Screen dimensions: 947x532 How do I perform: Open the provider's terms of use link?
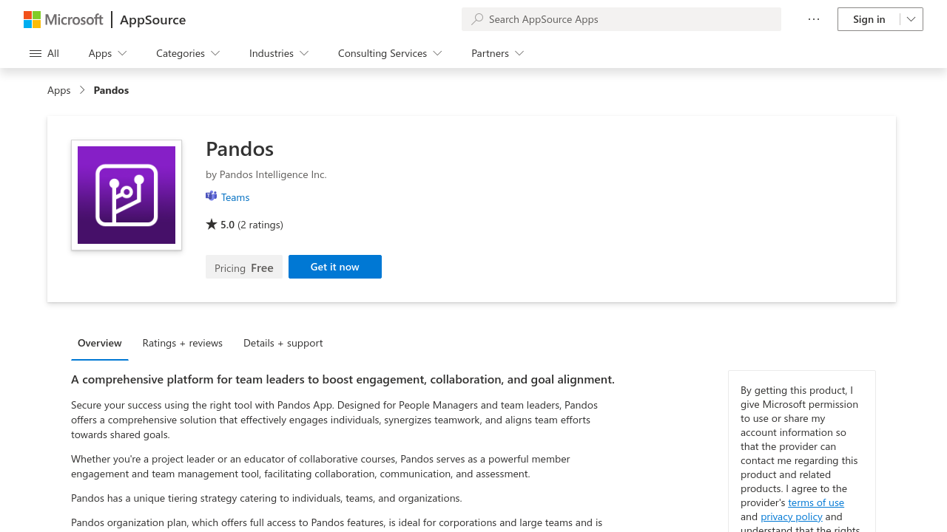pyautogui.click(x=816, y=502)
